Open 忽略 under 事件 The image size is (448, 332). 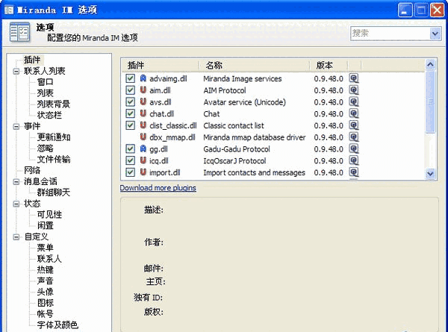(45, 148)
